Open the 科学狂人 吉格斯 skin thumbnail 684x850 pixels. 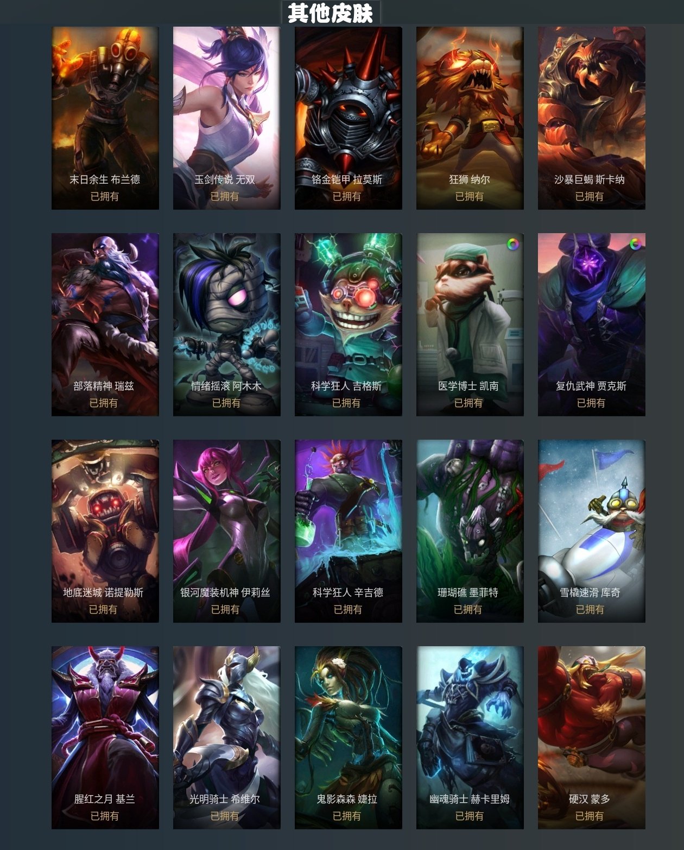[349, 324]
